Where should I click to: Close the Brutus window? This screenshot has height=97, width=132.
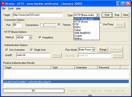(x=128, y=4)
